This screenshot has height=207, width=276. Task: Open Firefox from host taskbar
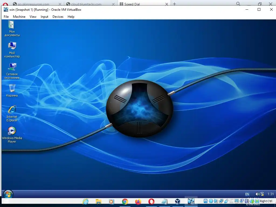138,201
